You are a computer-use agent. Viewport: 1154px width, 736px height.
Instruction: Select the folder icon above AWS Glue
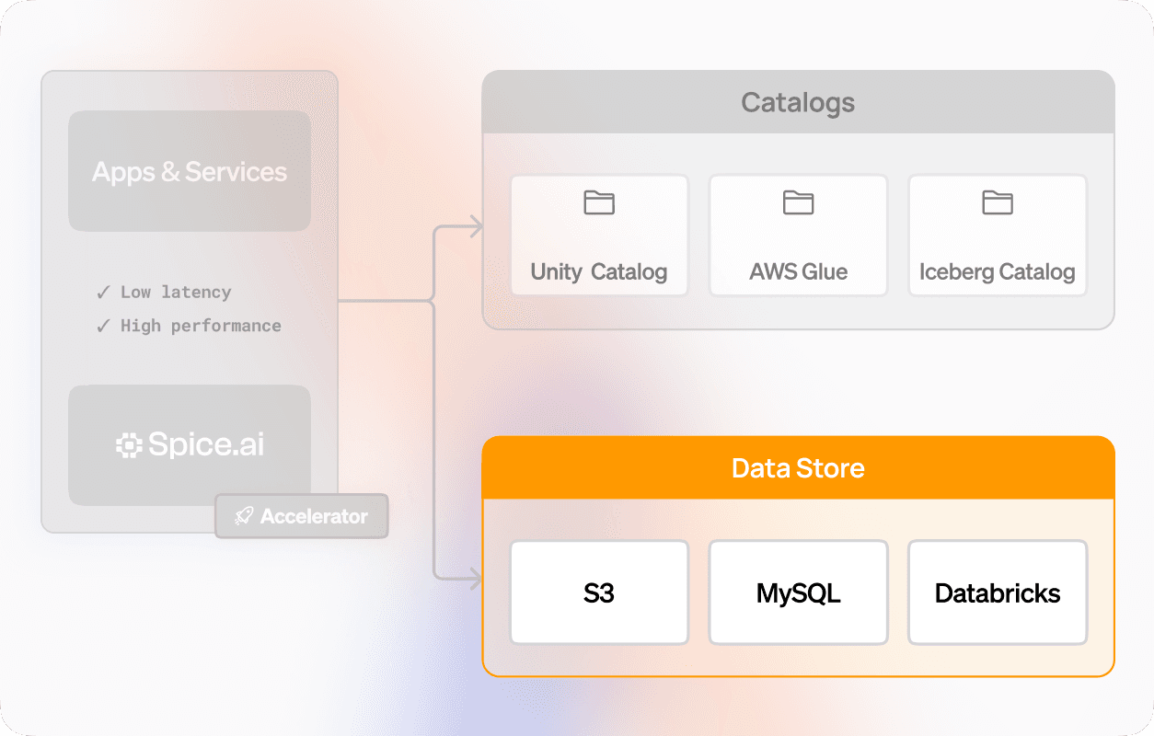[x=798, y=202]
